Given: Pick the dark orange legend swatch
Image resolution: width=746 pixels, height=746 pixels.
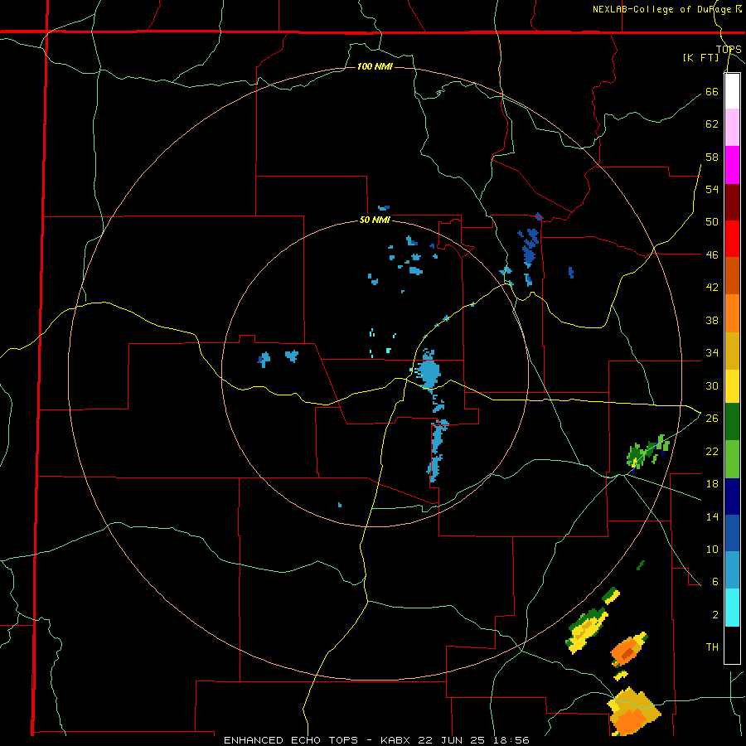Looking at the screenshot, I should pos(732,275).
